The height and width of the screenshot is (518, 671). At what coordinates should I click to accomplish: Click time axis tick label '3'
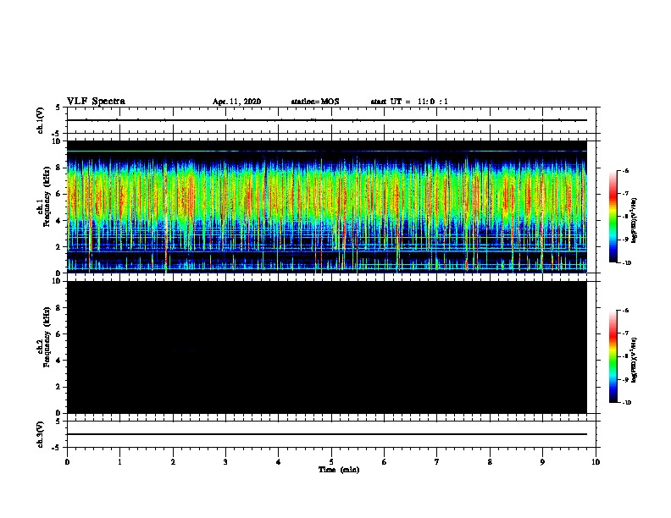coord(225,461)
